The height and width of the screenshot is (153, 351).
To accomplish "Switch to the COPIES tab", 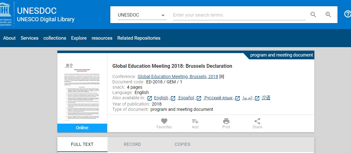I will click(x=182, y=144).
